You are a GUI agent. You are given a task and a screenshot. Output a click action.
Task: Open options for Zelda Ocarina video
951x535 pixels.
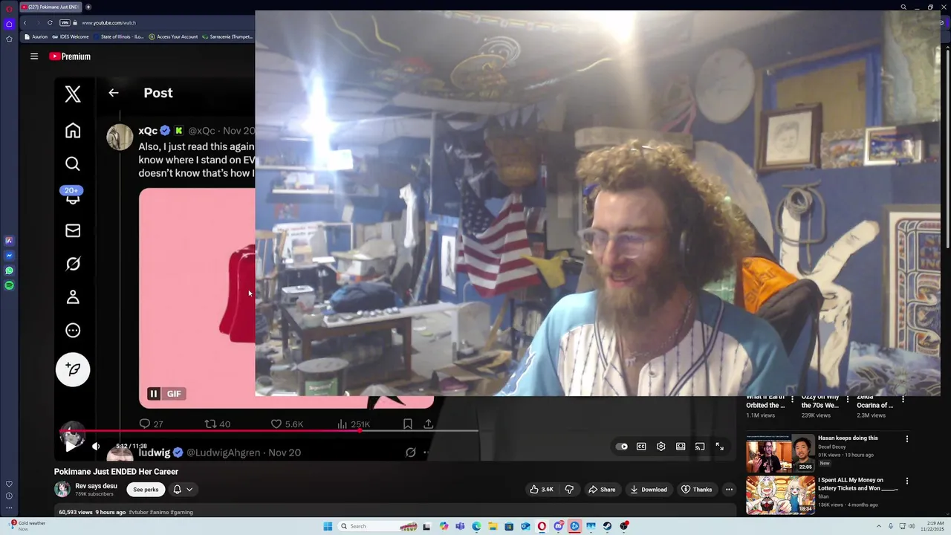tap(903, 399)
